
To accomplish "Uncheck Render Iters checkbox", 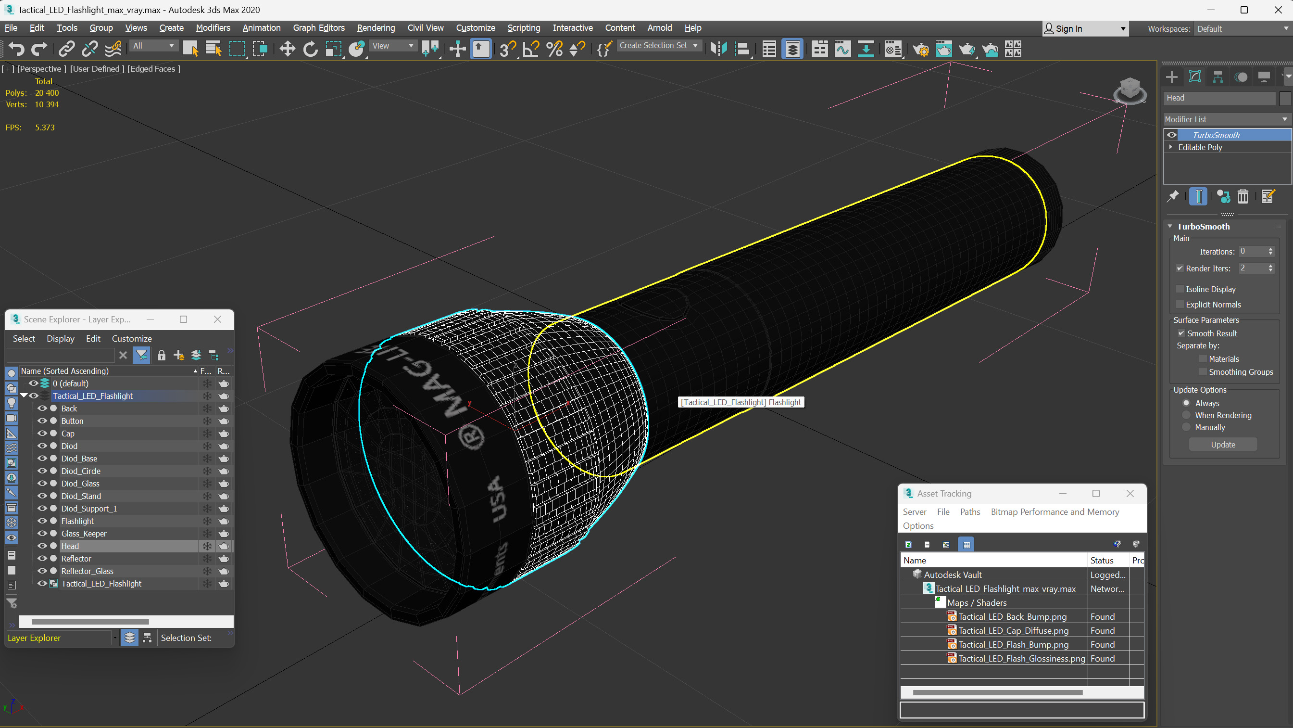I will pyautogui.click(x=1180, y=268).
